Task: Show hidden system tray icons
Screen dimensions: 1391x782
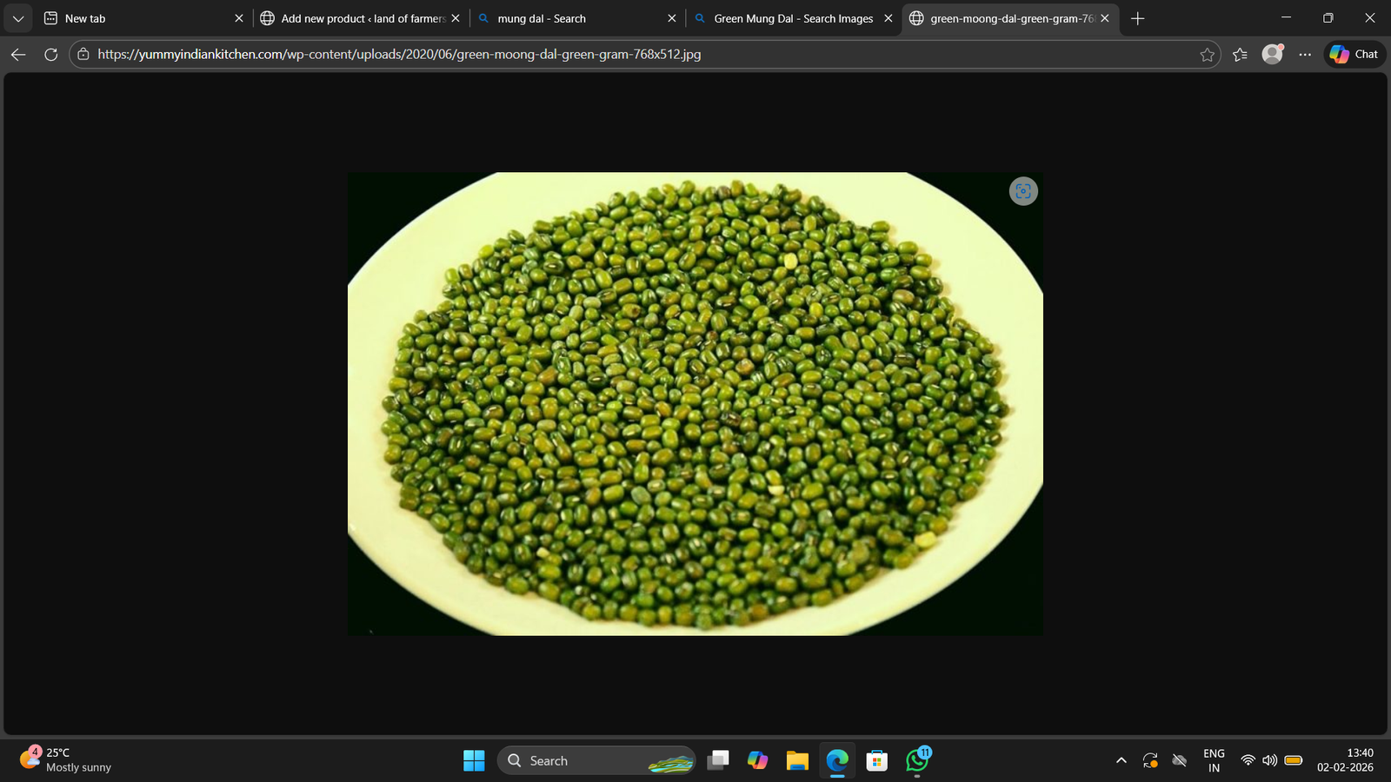Action: (x=1121, y=760)
